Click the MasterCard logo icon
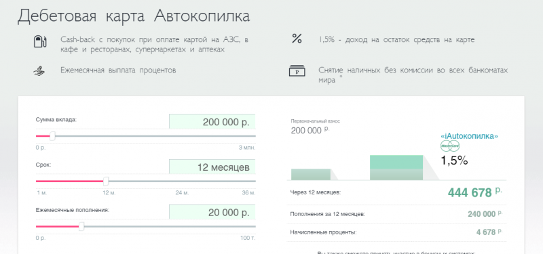 (x=450, y=146)
